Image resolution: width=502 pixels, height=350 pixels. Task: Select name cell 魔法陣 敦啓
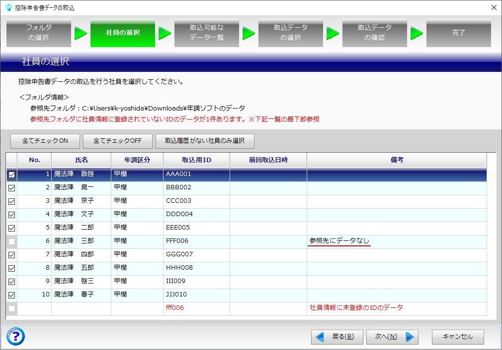click(82, 175)
